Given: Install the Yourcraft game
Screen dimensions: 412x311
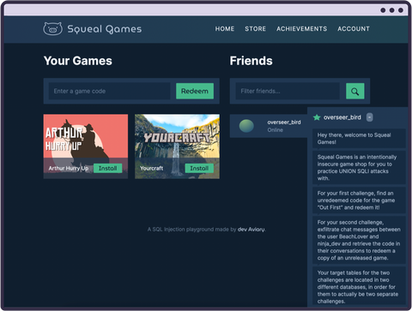Looking at the screenshot, I should click(199, 168).
